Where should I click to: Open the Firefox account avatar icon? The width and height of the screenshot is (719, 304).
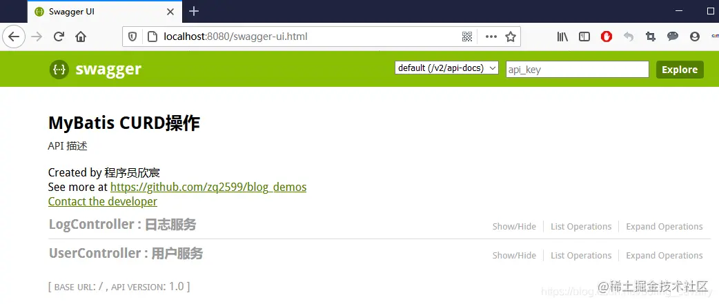[x=695, y=37]
